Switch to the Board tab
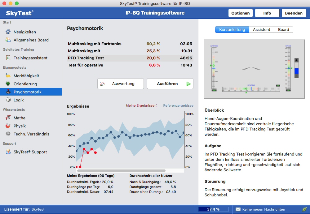Image resolution: width=310 pixels, height=214 pixels. click(283, 30)
